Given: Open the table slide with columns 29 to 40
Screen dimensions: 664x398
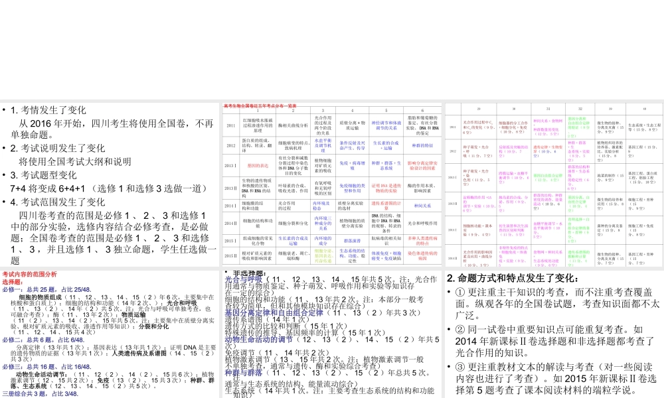Looking at the screenshot, I should coord(554,184).
